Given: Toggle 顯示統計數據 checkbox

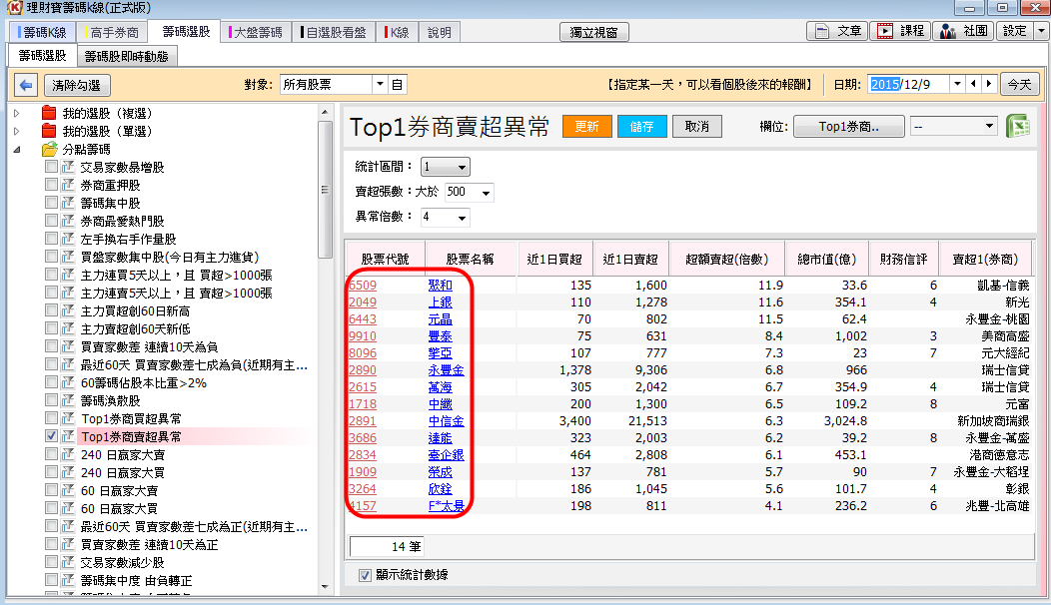Looking at the screenshot, I should [365, 575].
